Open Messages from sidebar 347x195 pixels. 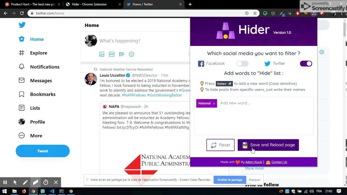coord(35,80)
